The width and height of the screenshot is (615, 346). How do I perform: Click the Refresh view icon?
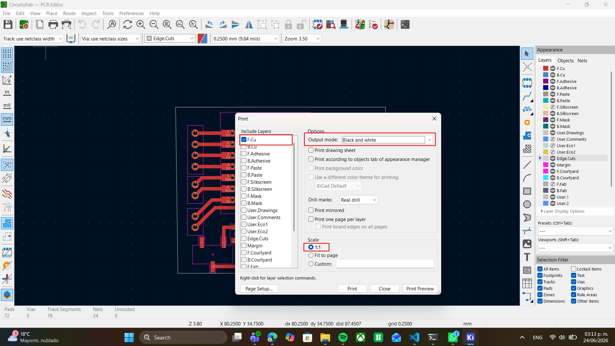[128, 24]
